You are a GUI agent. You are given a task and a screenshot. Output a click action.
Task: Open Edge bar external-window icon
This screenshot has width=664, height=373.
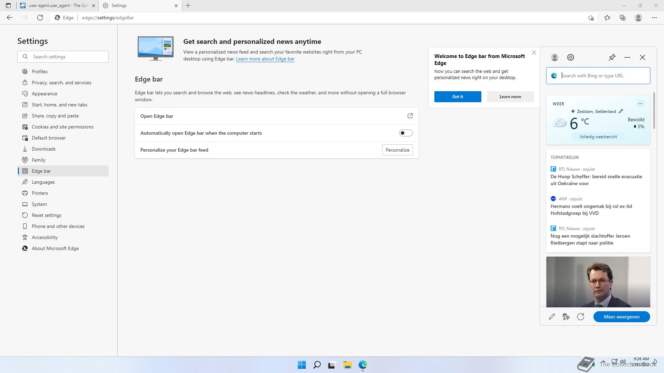coord(410,116)
